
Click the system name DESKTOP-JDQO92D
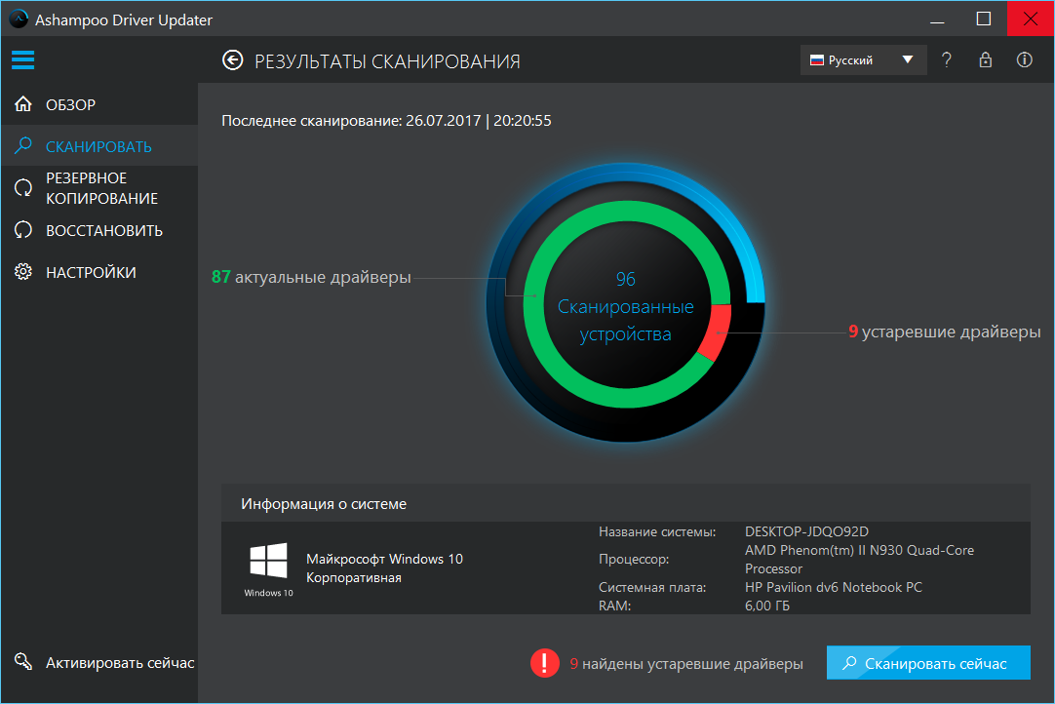806,531
